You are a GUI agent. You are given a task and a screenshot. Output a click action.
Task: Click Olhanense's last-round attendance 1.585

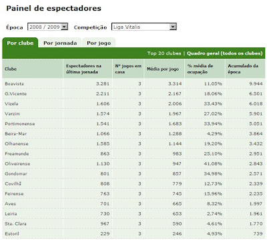[x=103, y=144]
